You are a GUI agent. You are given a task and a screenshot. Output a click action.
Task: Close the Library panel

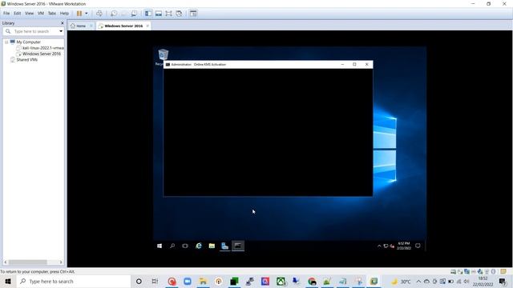tap(63, 23)
